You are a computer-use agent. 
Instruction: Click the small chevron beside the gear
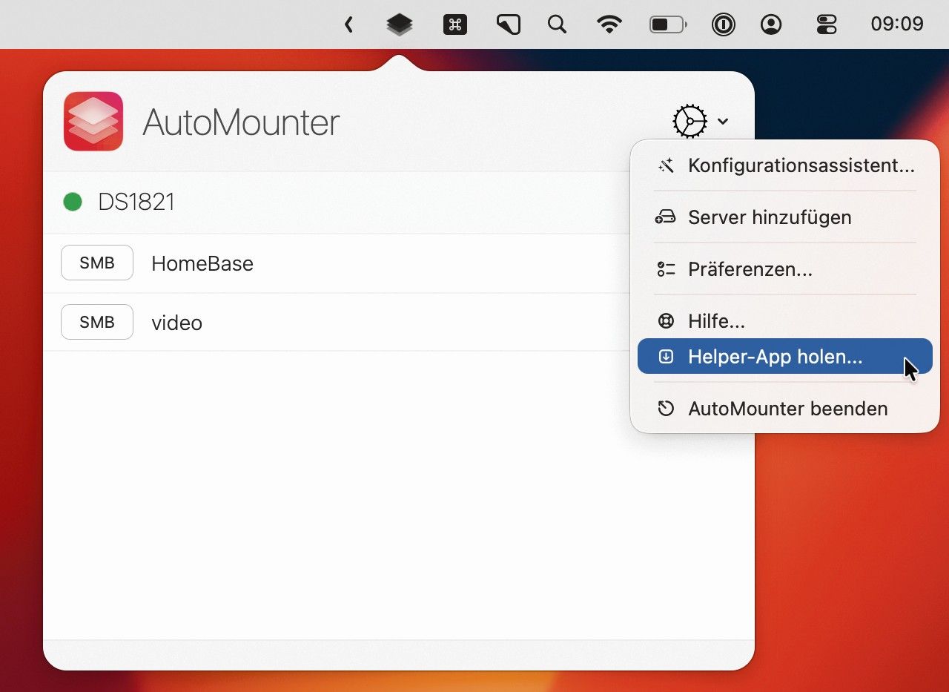[x=723, y=122]
